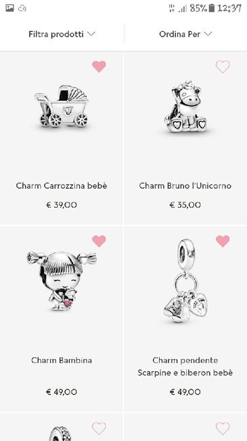This screenshot has width=247, height=441.
Task: View the dangling baby shoes pendant image
Action: pos(185,280)
